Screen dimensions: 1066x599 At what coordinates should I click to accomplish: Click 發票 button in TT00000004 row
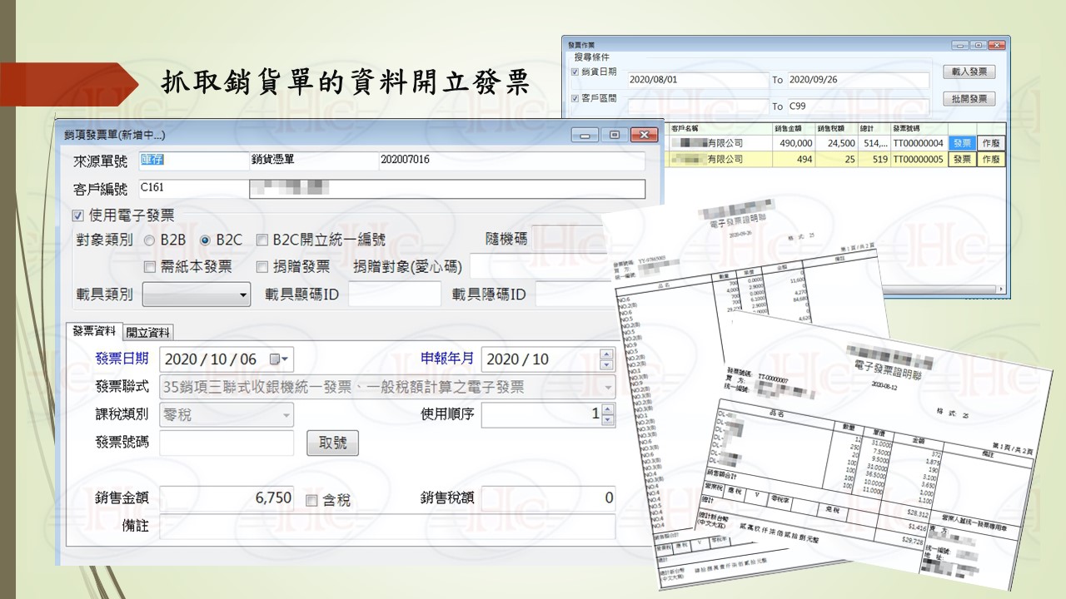pyautogui.click(x=962, y=144)
